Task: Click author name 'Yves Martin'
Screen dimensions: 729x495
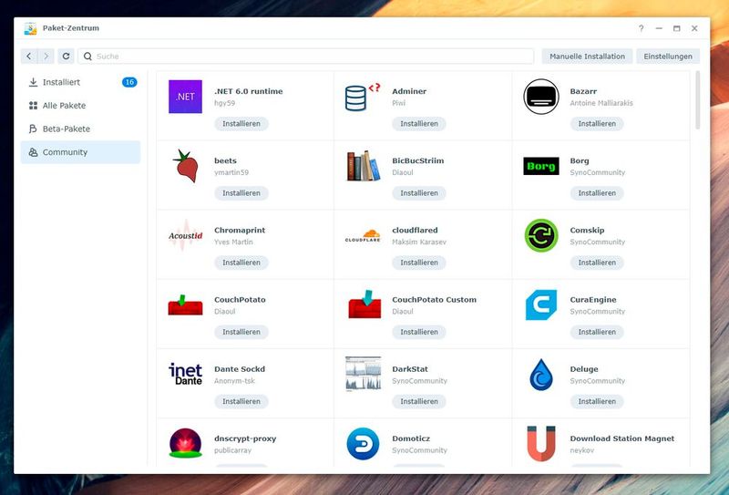Action: tap(233, 242)
